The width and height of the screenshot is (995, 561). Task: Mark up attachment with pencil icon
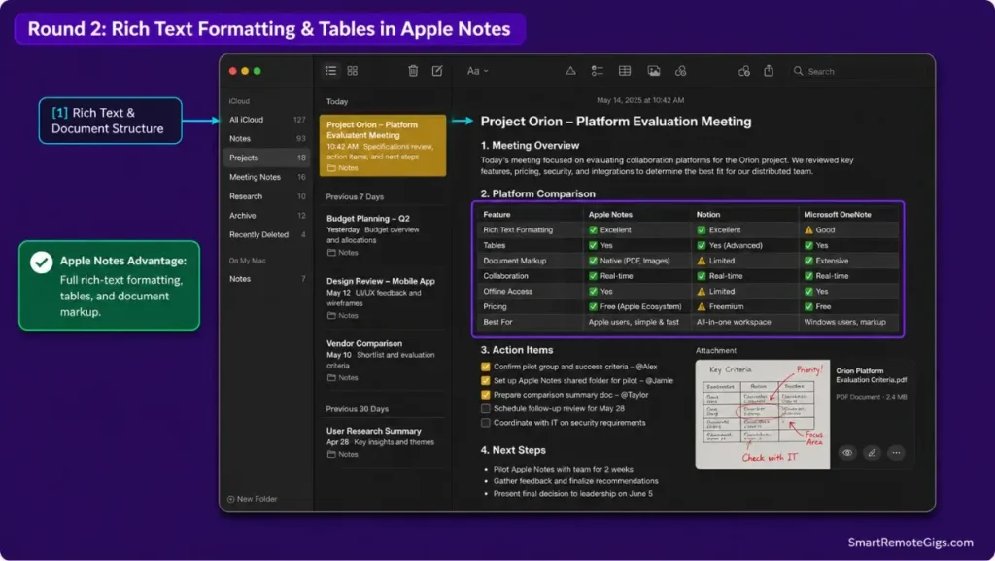click(872, 453)
